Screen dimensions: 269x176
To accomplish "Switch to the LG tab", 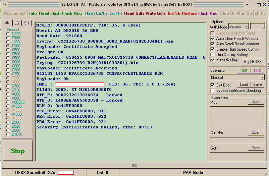I will pyautogui.click(x=17, y=23).
